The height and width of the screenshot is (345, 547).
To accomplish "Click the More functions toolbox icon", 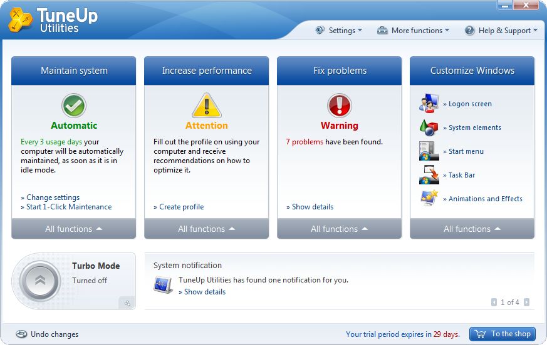I will coord(382,31).
